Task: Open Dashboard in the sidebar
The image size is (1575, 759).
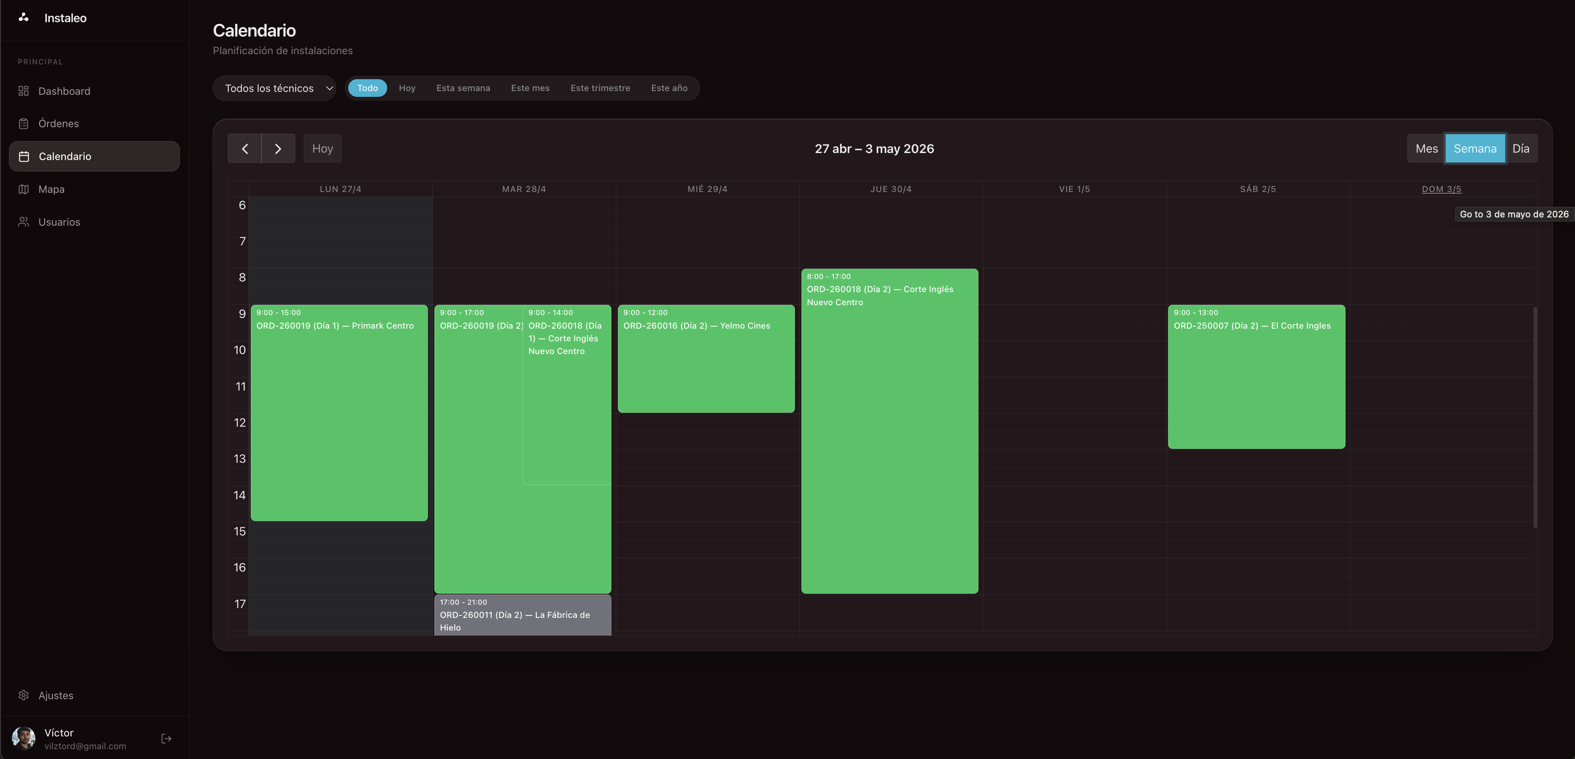Action: [x=94, y=91]
